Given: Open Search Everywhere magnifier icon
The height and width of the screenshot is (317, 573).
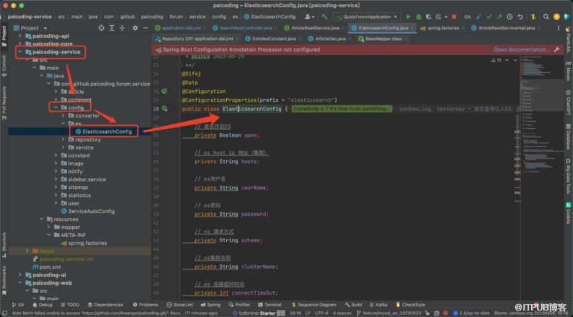Looking at the screenshot, I should 547,17.
